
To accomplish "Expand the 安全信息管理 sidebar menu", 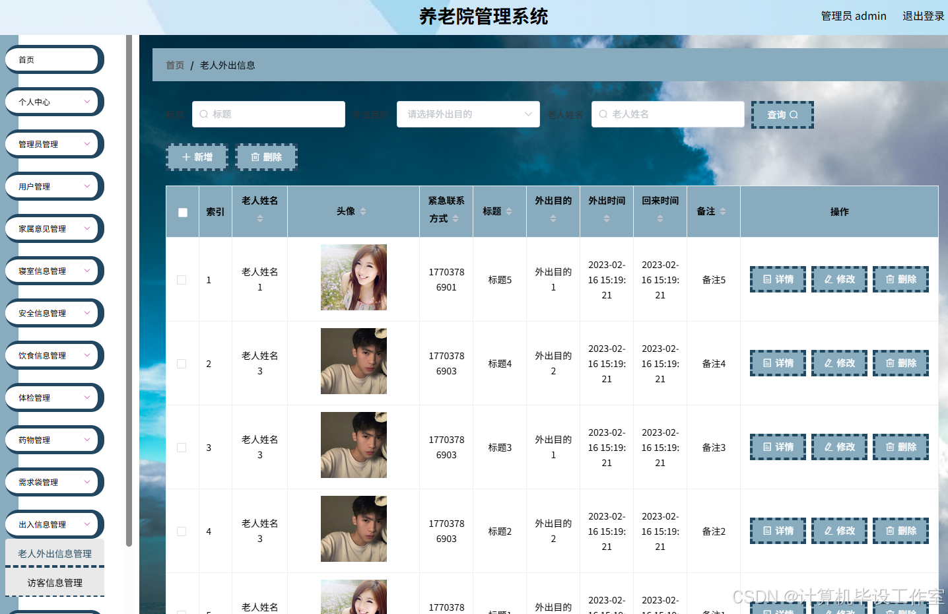I will coord(54,313).
